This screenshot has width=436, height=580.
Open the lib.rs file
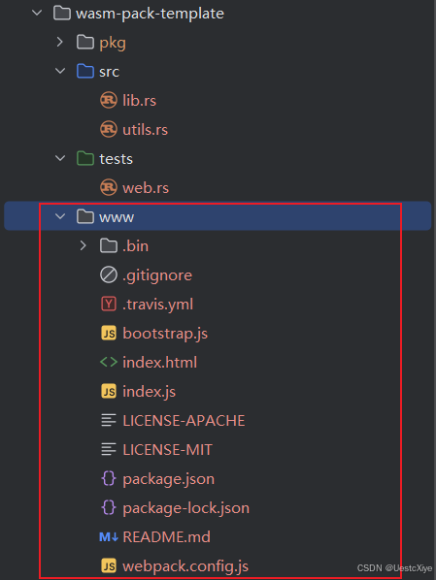pos(139,101)
